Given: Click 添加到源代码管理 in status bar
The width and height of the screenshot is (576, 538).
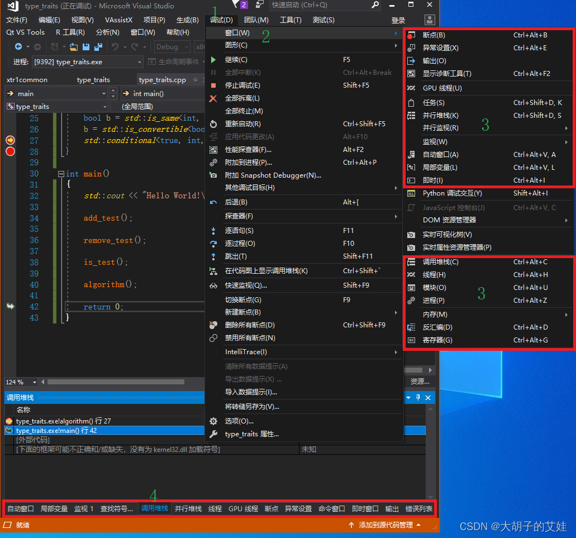Looking at the screenshot, I should [385, 525].
